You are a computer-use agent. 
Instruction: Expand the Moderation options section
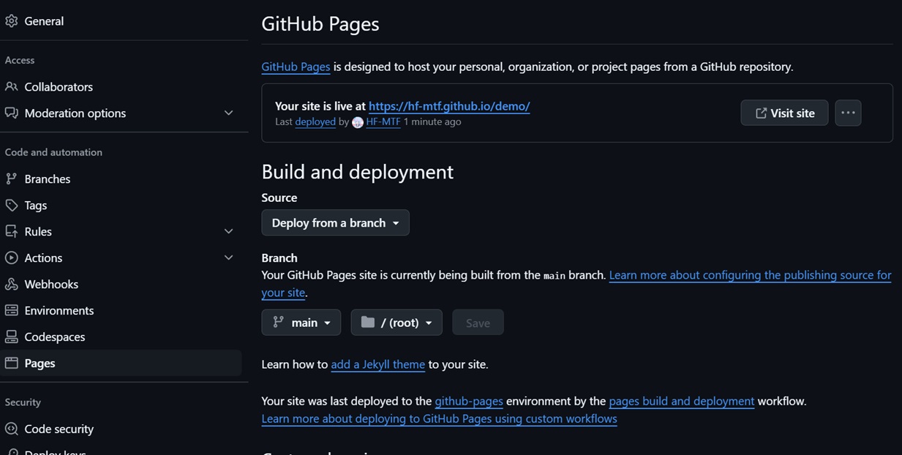click(228, 113)
